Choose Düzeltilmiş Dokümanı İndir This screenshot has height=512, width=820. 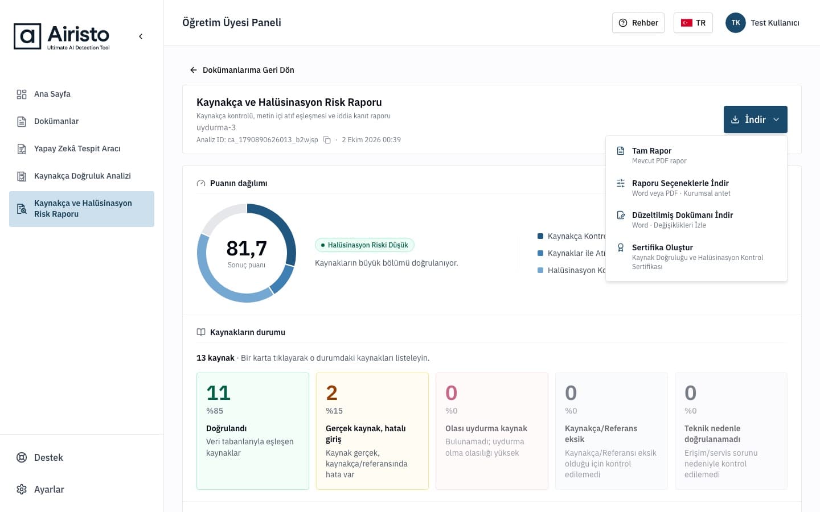pyautogui.click(x=696, y=220)
